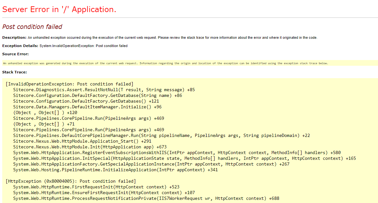Click the DefaultItemManager.Initialize() +96 line

87,107
